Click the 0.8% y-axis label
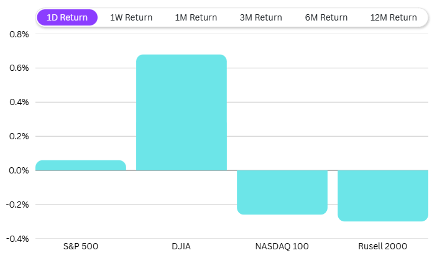437x258 pixels. [17, 34]
